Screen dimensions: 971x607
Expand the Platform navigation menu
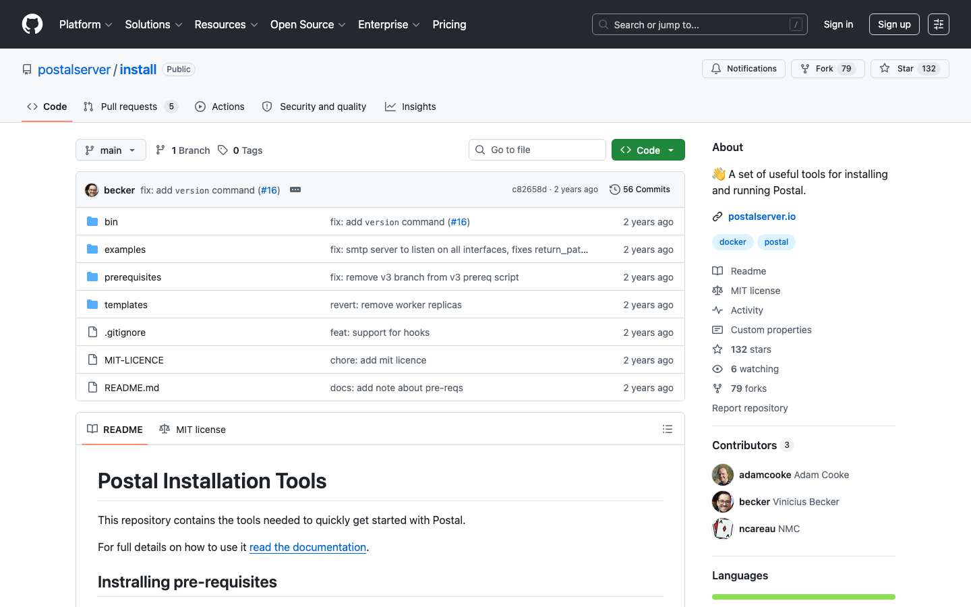tap(86, 24)
